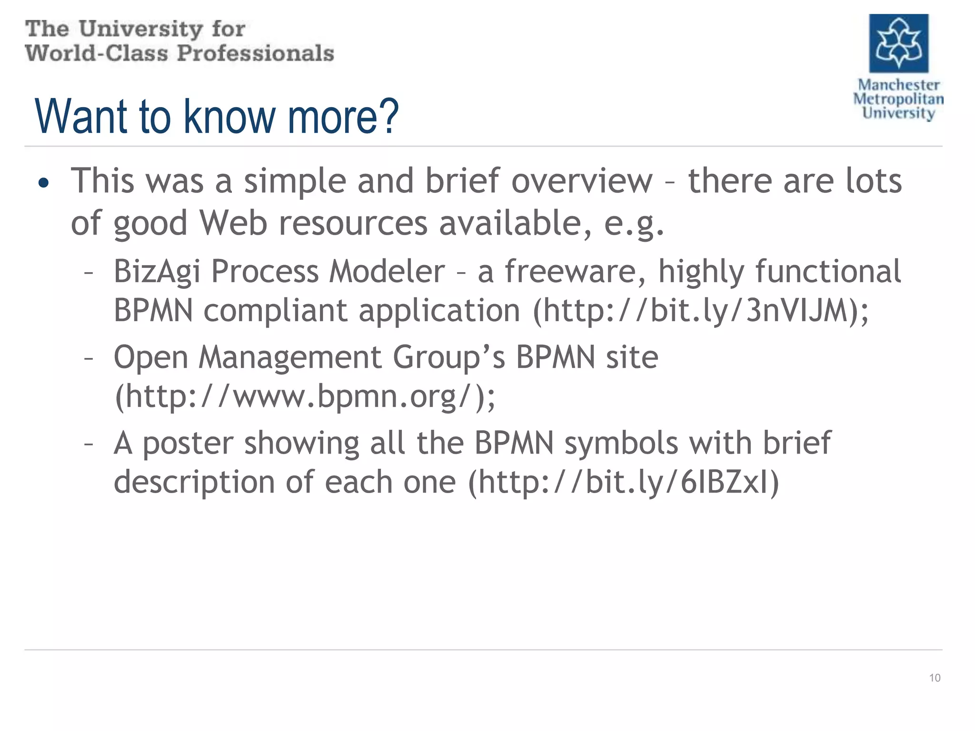The height and width of the screenshot is (731, 975).
Task: Click 'This was a simple and brief overview' text
Action: (362, 181)
